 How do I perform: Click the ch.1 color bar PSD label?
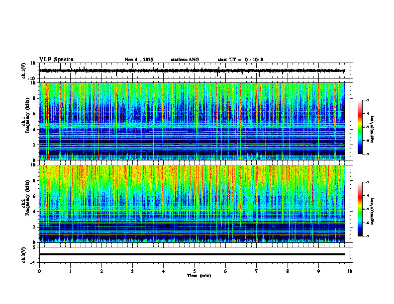[x=373, y=130]
